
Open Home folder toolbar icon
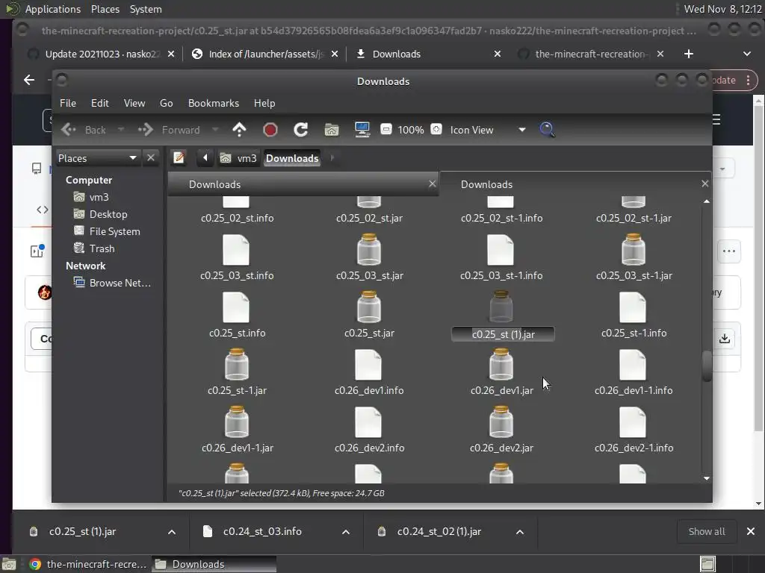[331, 130]
